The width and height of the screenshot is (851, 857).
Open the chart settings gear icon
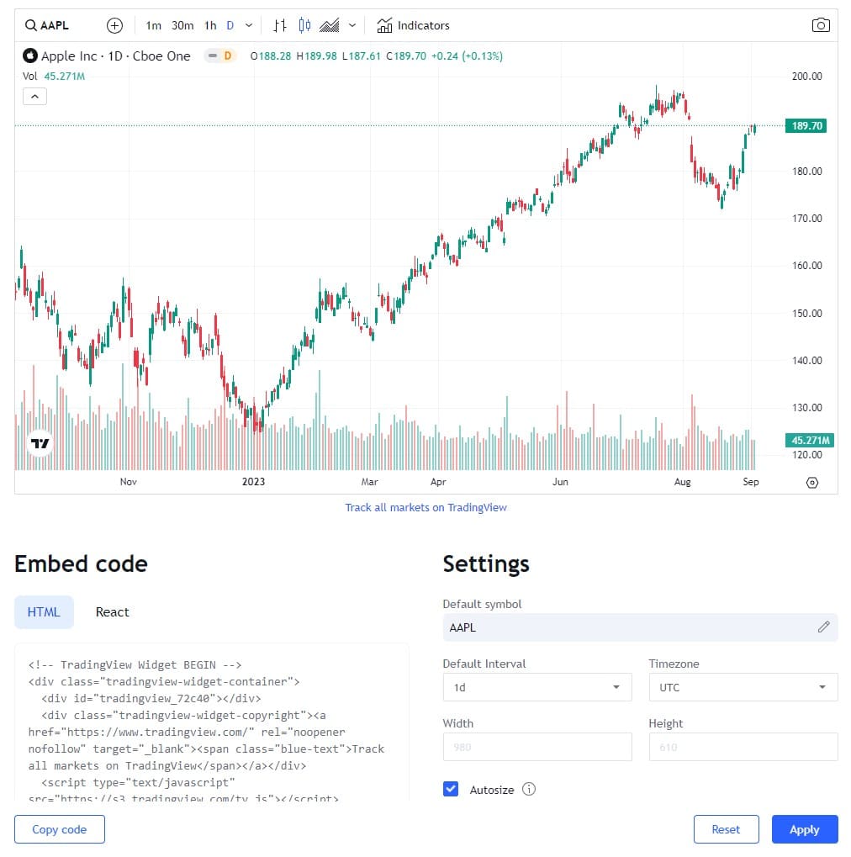pos(812,483)
